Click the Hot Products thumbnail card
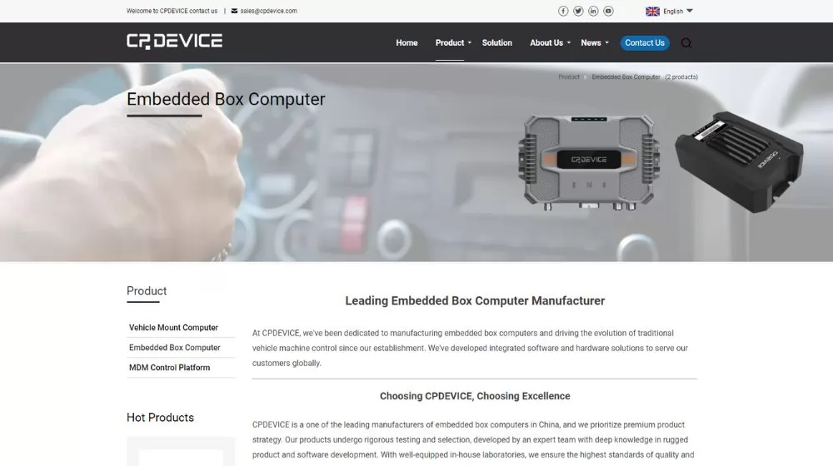 [181, 451]
